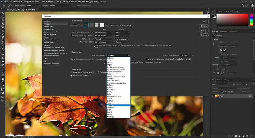Select the Horizontal Type tool
255x138 pixels.
tap(3, 69)
